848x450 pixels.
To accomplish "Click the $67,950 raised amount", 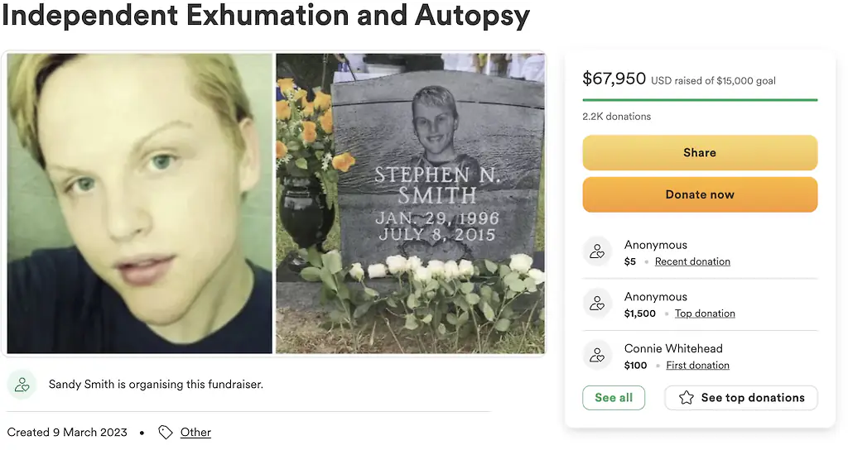I will point(614,79).
